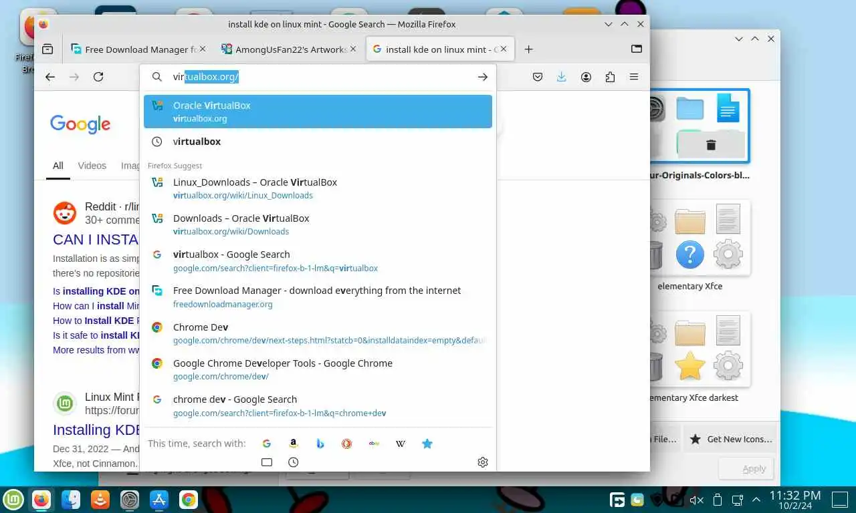Viewport: 856px width, 513px height.
Task: Open the Firefox View icon in tab strip
Action: pos(47,49)
